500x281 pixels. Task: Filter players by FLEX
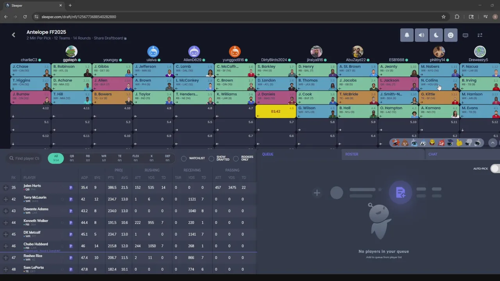(136, 158)
